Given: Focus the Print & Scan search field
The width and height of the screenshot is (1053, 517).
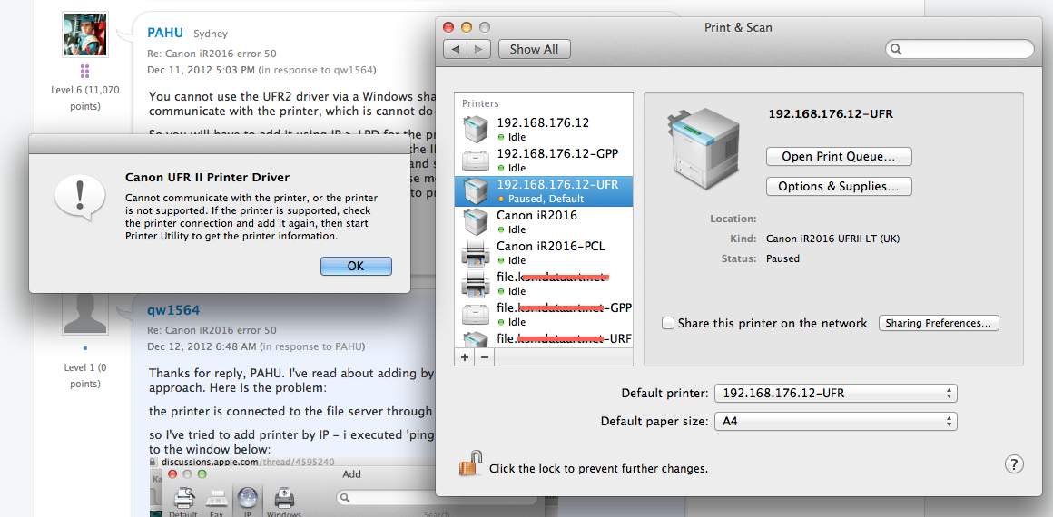Looking at the screenshot, I should (x=959, y=49).
